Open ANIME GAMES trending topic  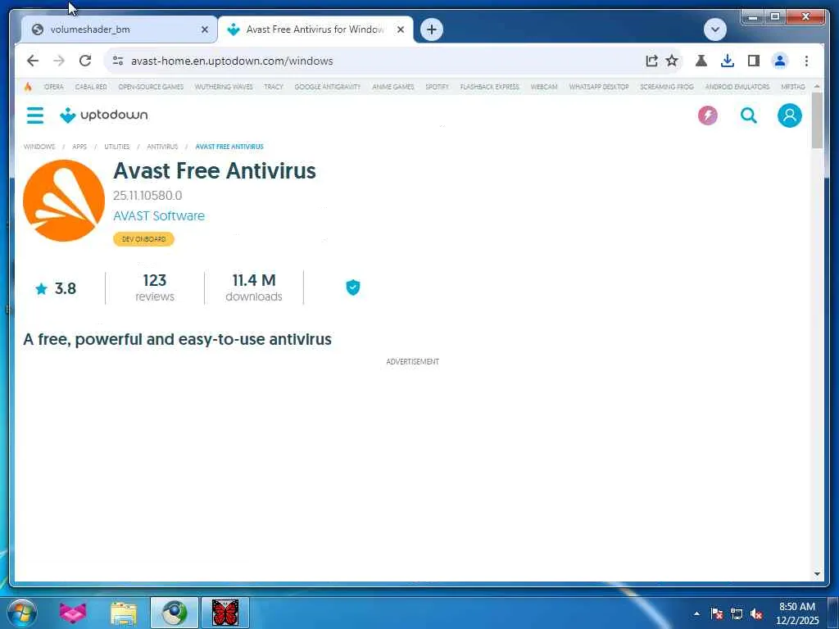tap(393, 87)
